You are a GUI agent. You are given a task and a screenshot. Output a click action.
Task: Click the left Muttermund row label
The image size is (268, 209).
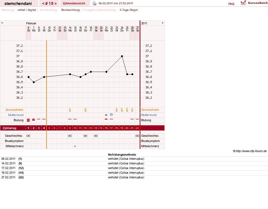coord(16,115)
